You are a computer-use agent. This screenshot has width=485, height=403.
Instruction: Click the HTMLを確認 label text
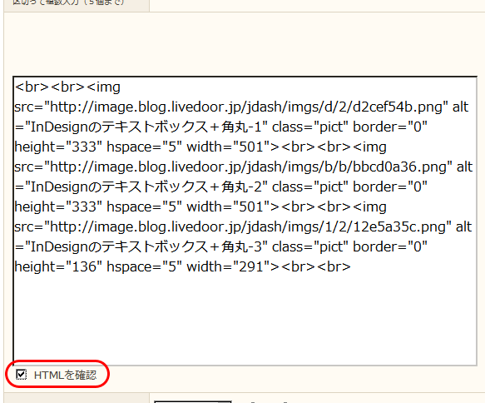65,376
